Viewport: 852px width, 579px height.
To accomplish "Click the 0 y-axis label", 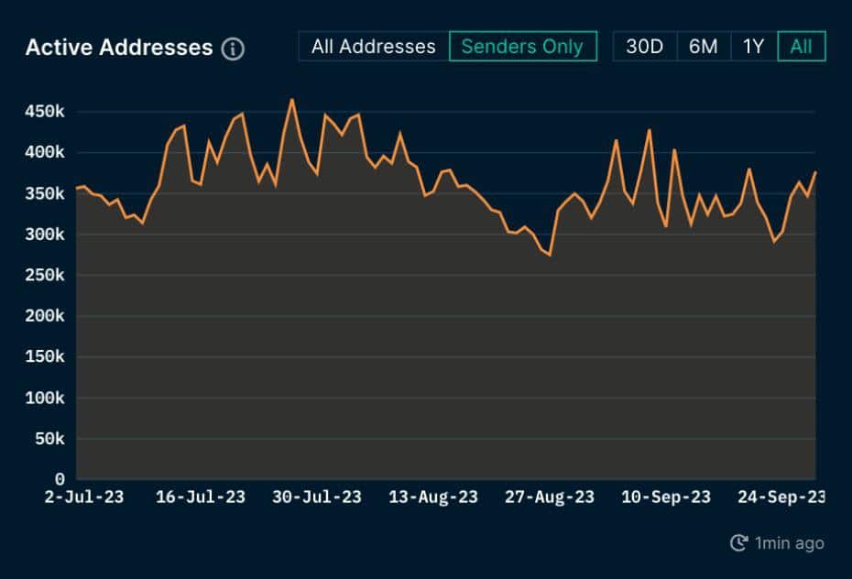I will point(60,479).
